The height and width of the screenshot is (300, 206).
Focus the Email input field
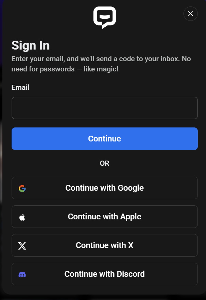pyautogui.click(x=105, y=108)
